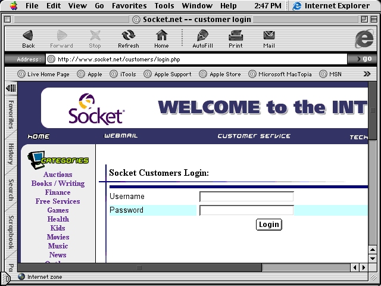Open the Search side tab

[11, 190]
